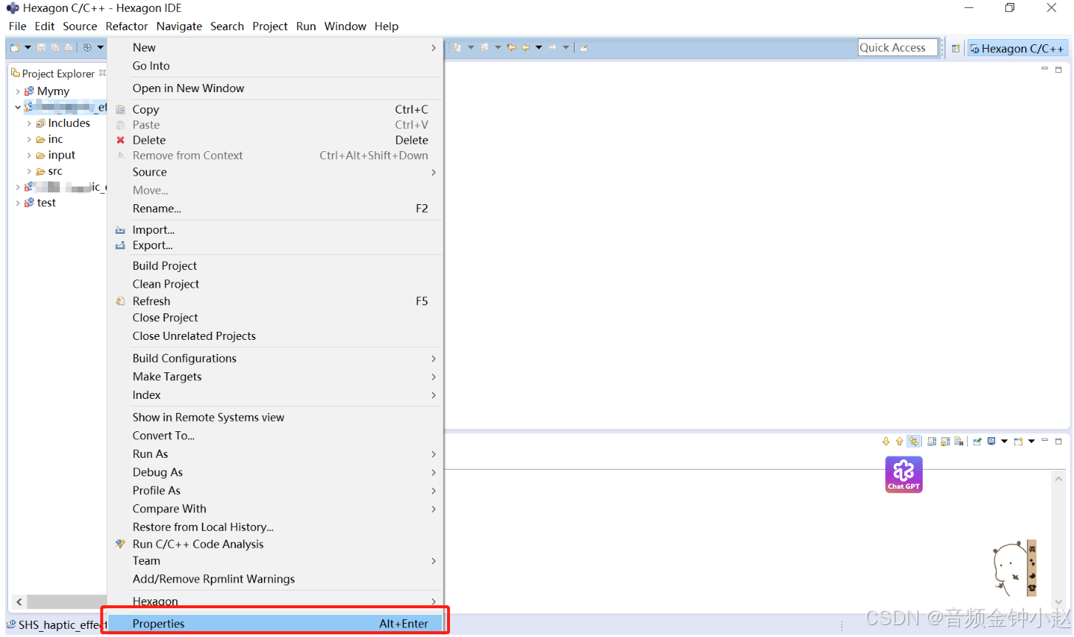Open the Window menu
1074x637 pixels.
pos(345,27)
